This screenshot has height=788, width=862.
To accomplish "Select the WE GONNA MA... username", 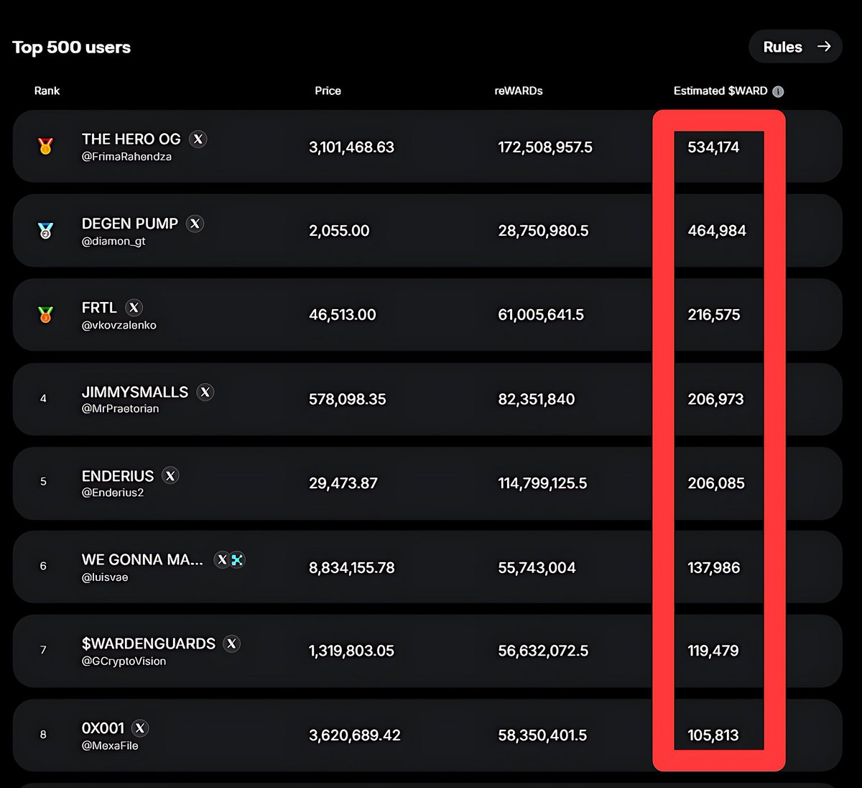I will coord(142,559).
